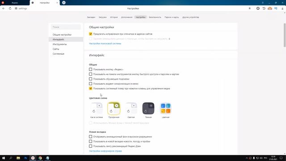
Task: Select Инструменты in the sidebar
Action: (x=59, y=44)
